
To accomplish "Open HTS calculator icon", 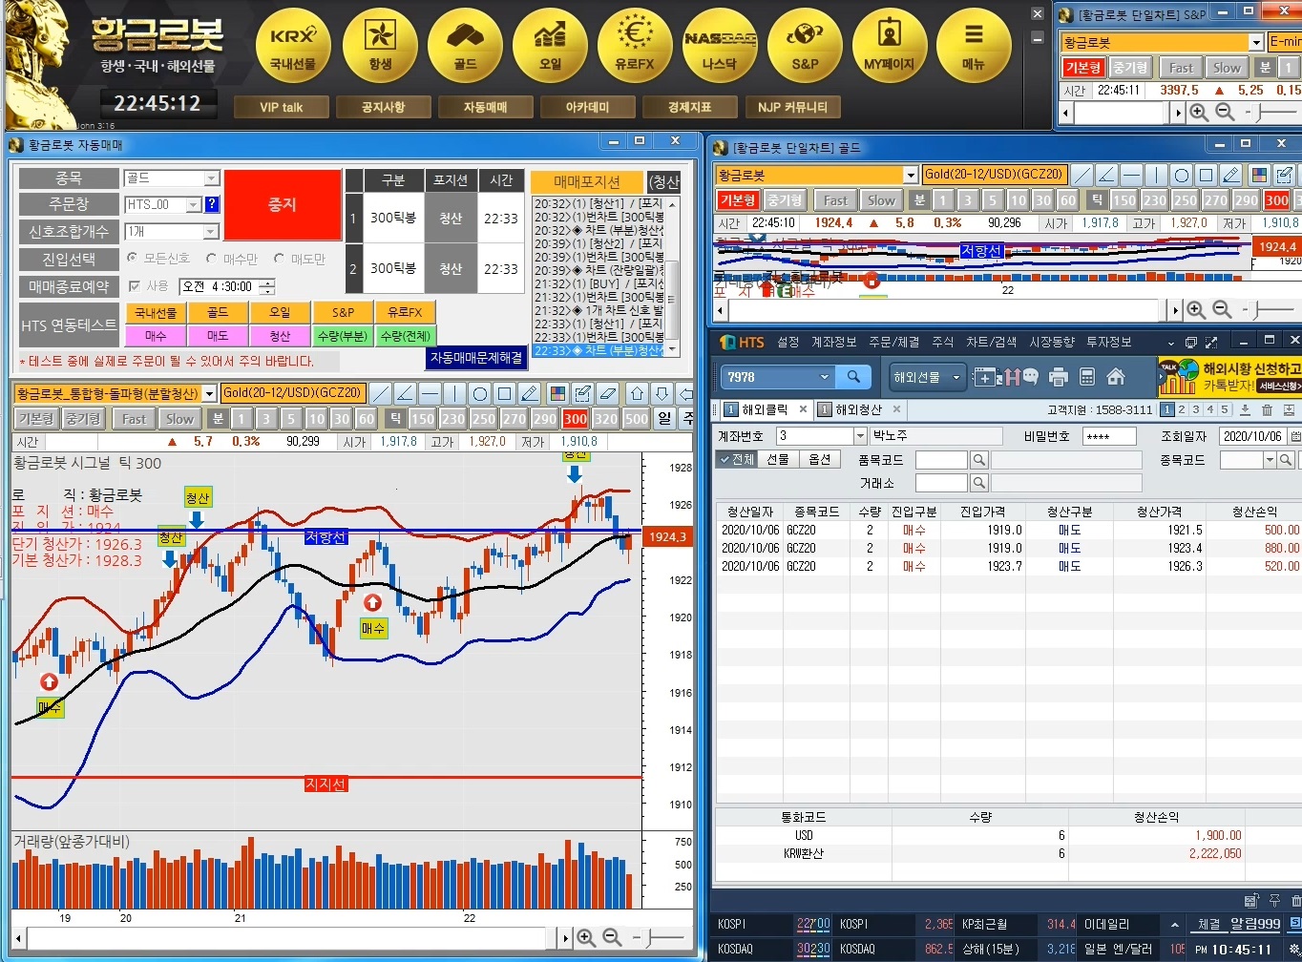I will (x=1086, y=377).
